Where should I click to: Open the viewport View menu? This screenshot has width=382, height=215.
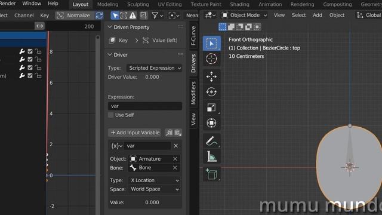279,15
